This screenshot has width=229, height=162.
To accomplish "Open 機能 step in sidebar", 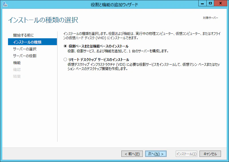I will point(17,63).
